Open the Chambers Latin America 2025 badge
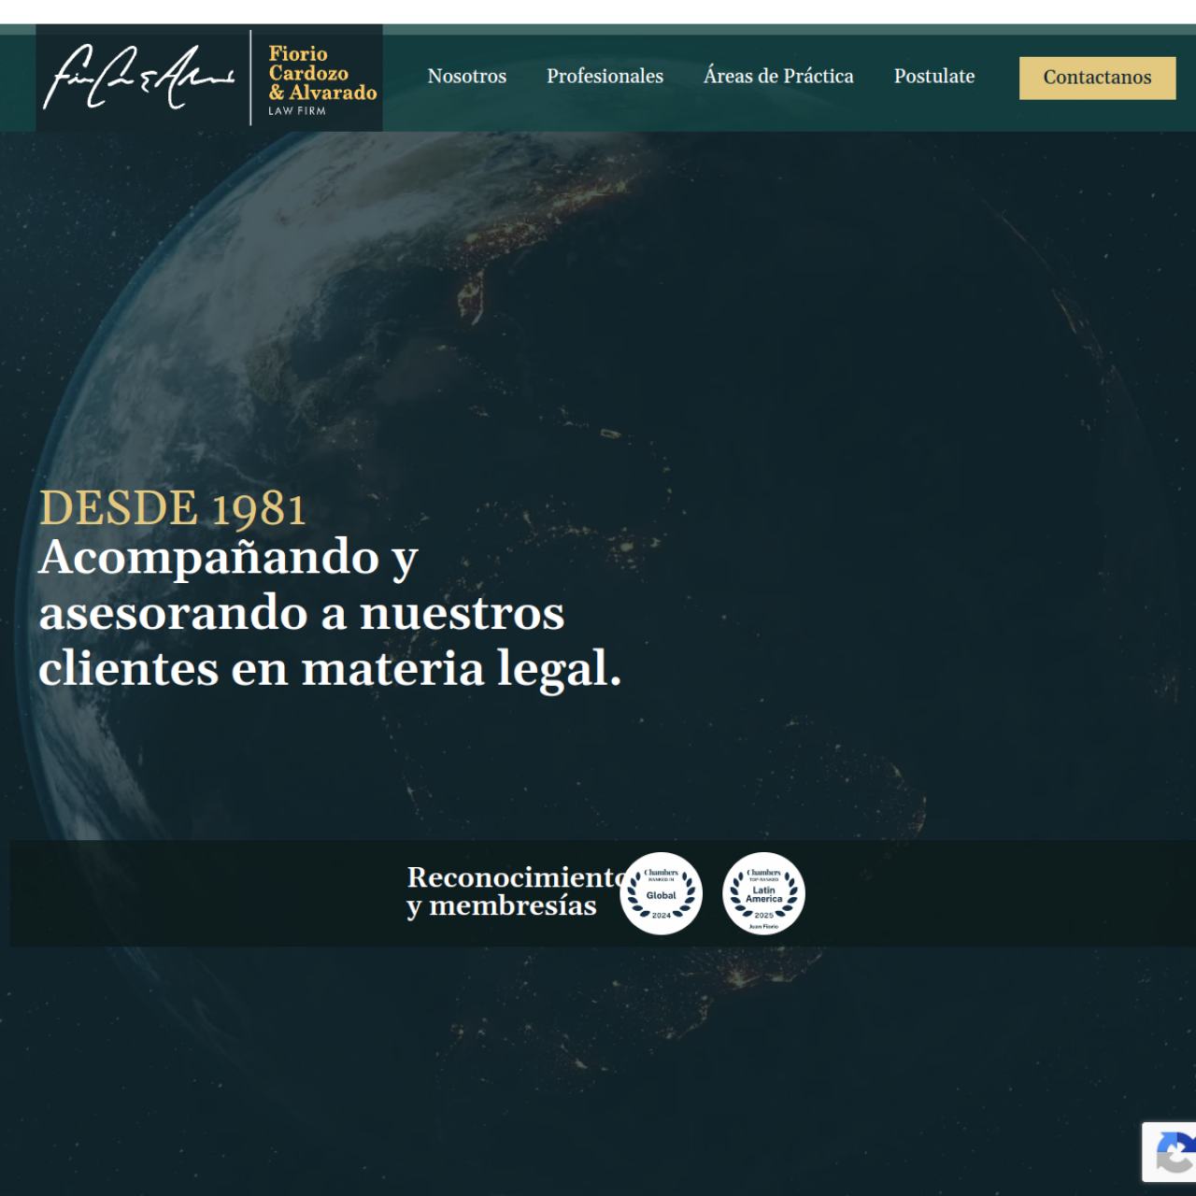Viewport: 1196px width, 1196px height. click(x=763, y=893)
